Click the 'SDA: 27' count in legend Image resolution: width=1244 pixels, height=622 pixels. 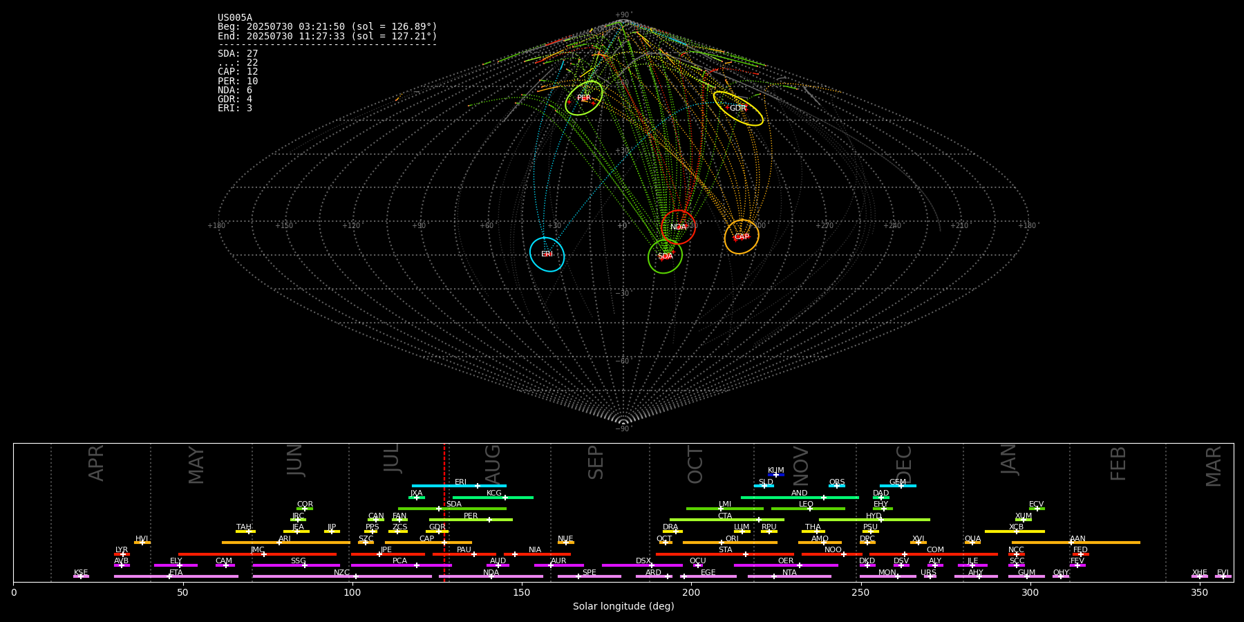(238, 53)
